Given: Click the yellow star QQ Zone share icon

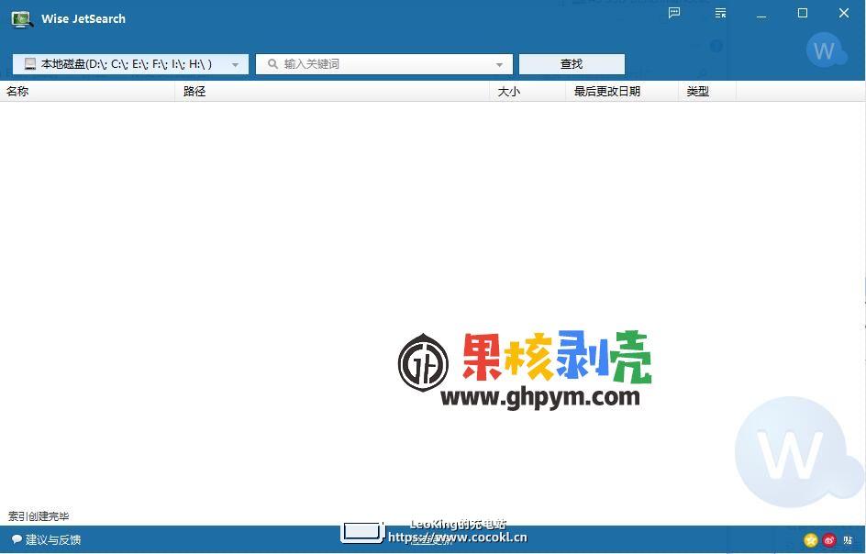Looking at the screenshot, I should [811, 539].
